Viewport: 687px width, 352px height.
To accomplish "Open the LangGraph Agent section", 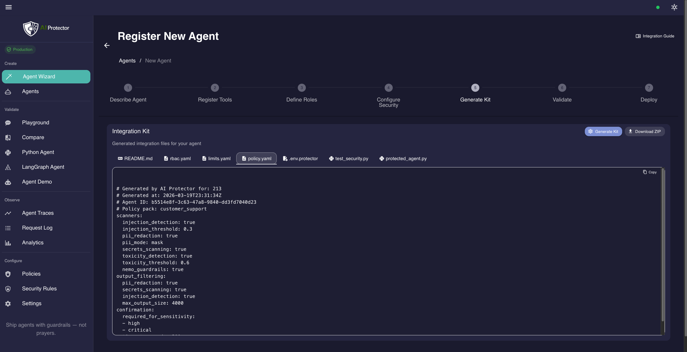I will 43,167.
